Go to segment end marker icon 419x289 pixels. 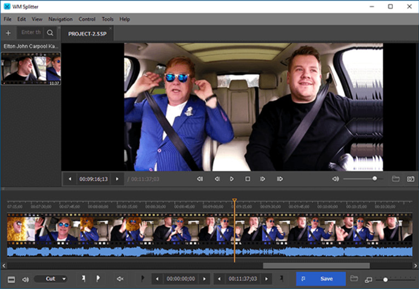click(282, 279)
